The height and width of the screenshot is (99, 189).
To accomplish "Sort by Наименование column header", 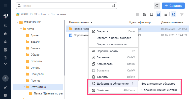I will (x=79, y=22).
